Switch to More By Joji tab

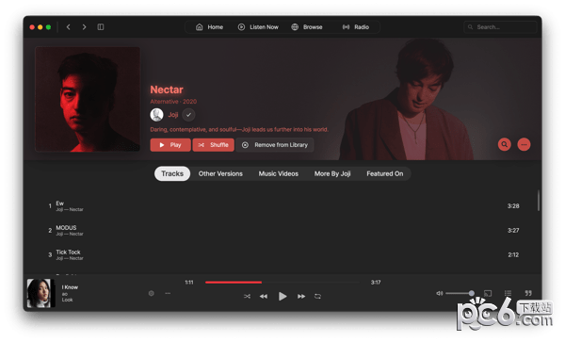pos(332,173)
